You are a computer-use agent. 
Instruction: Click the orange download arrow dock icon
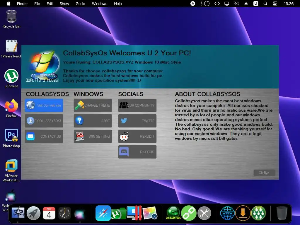pyautogui.click(x=243, y=213)
